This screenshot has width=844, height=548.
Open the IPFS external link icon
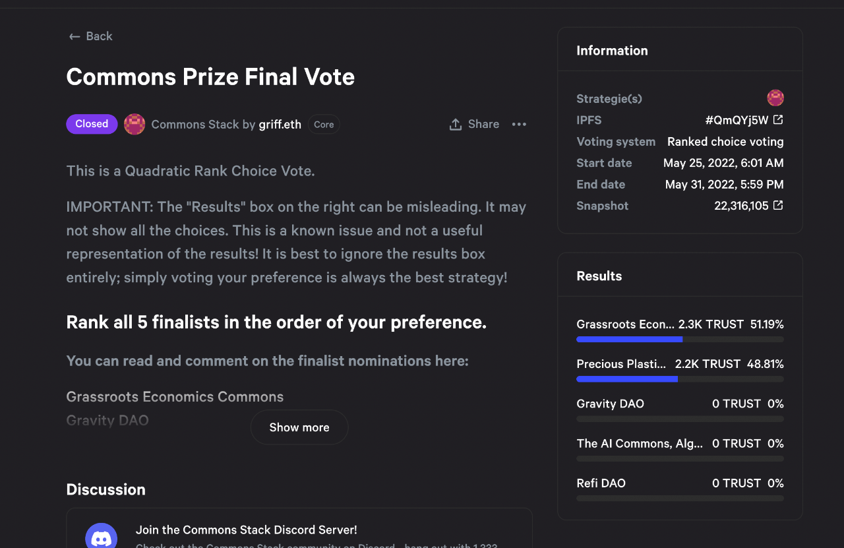[778, 119]
